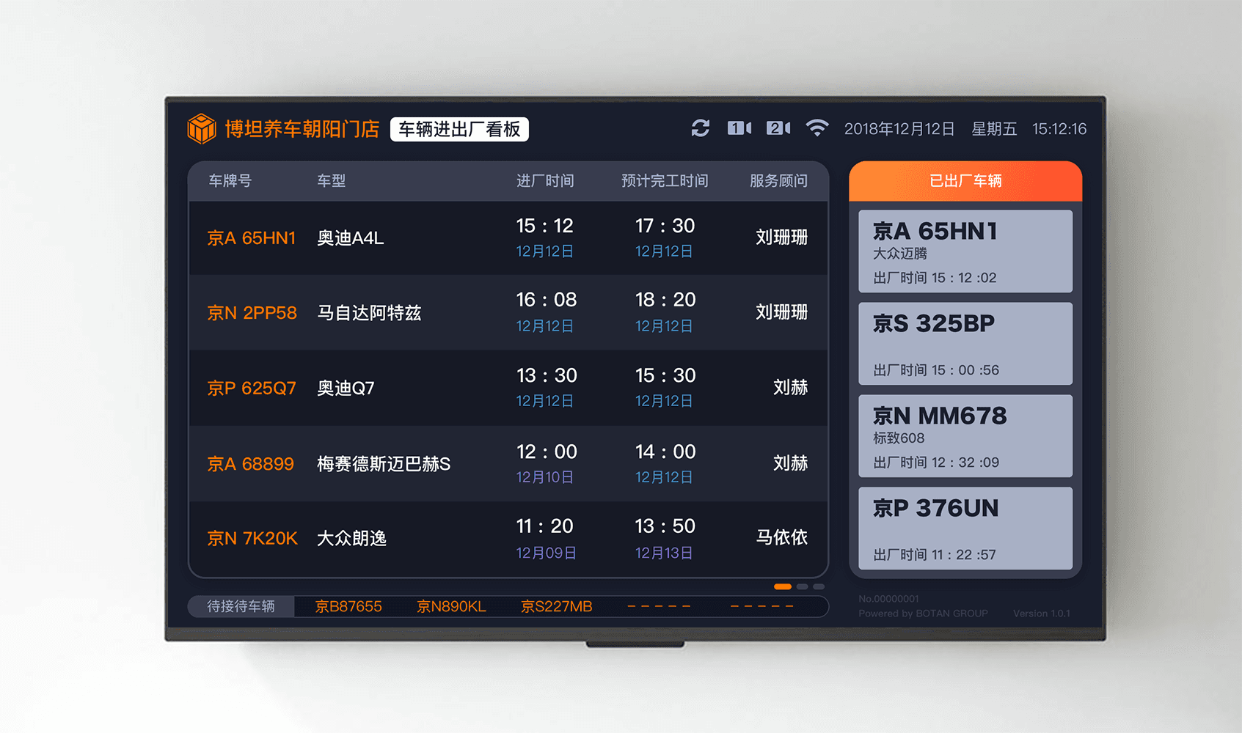Click car model 奥迪A4L
This screenshot has width=1242, height=733.
pos(350,238)
